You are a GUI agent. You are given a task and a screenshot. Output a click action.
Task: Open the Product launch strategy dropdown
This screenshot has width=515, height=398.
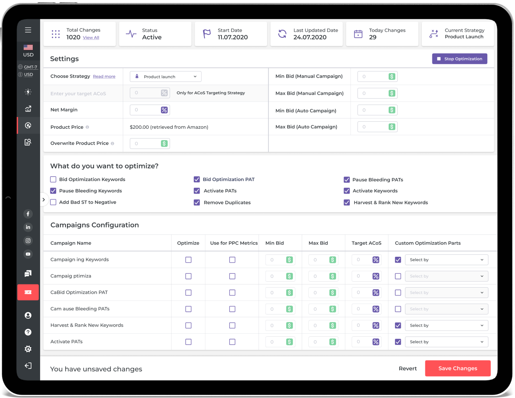[166, 76]
